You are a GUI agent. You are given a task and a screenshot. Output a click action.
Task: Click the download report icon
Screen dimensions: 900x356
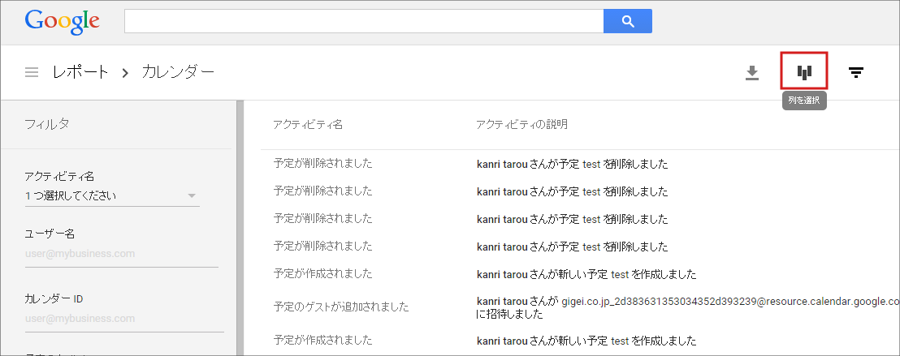pos(752,73)
